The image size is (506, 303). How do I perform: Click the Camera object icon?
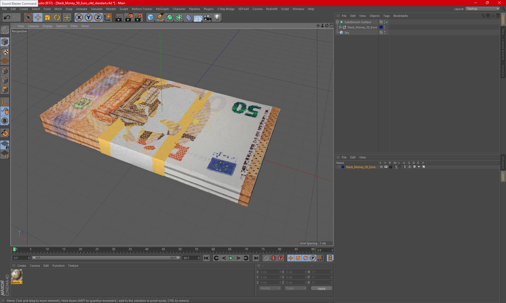coord(208,18)
